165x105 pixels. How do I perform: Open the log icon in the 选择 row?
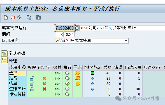tap(78, 73)
